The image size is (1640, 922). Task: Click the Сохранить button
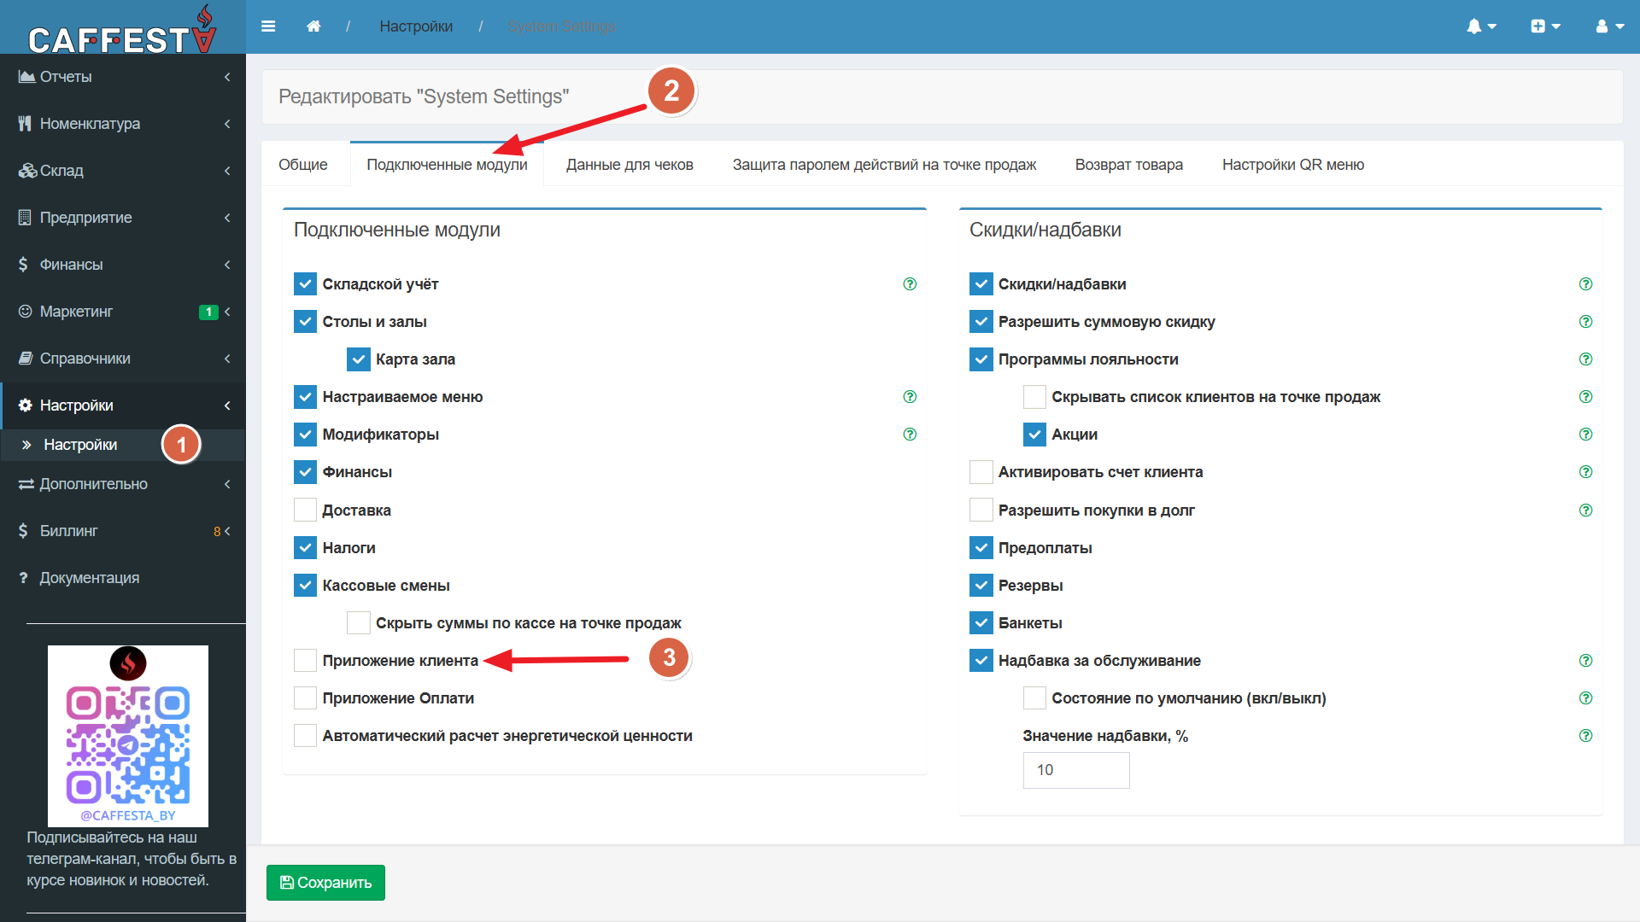(x=325, y=883)
